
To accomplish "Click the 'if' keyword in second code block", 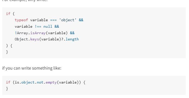I will [x=8, y=82].
